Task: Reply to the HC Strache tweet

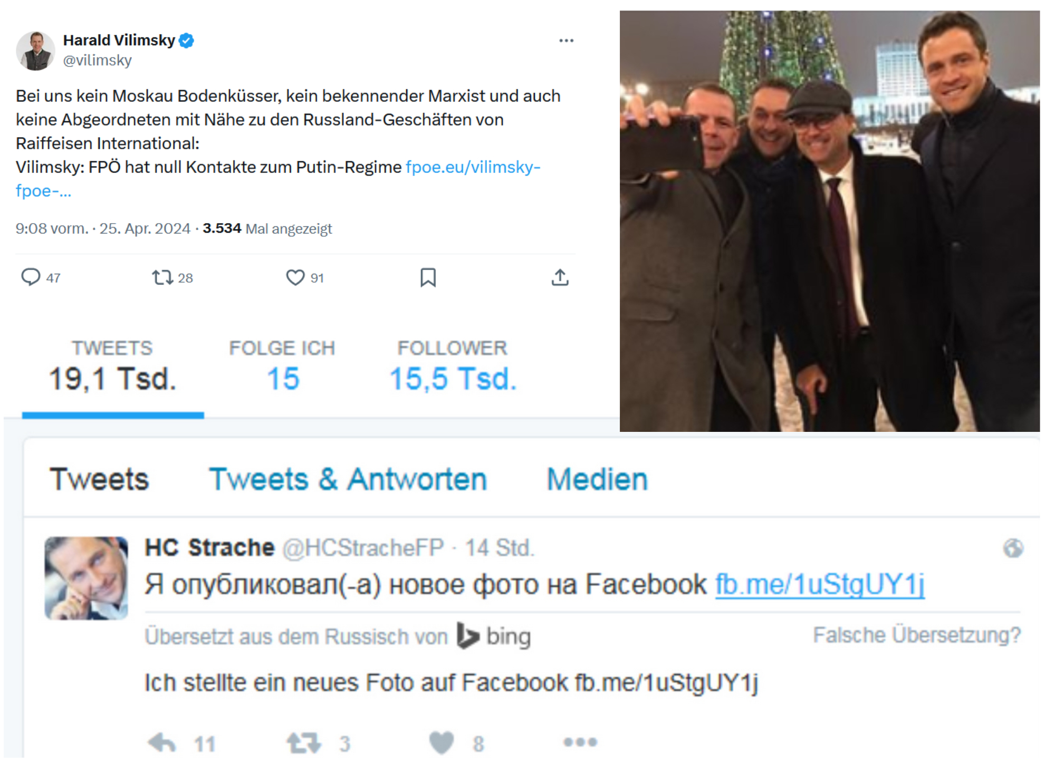Action: [x=162, y=743]
